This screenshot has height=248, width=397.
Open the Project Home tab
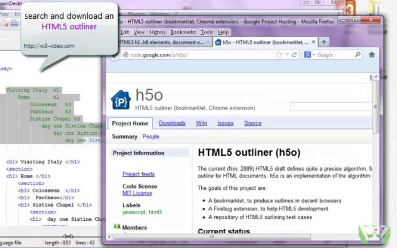coord(130,124)
